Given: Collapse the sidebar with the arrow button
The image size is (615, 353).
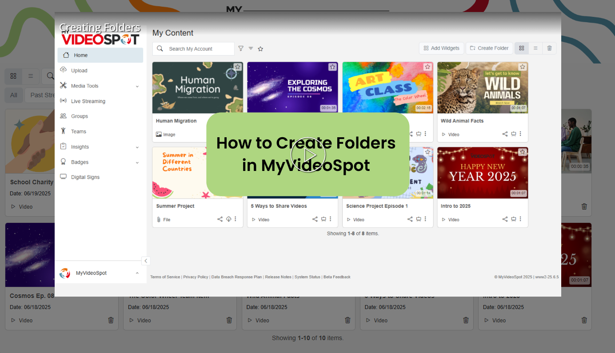Looking at the screenshot, I should click(x=146, y=261).
